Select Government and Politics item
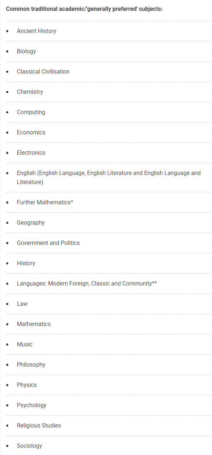 pos(48,243)
